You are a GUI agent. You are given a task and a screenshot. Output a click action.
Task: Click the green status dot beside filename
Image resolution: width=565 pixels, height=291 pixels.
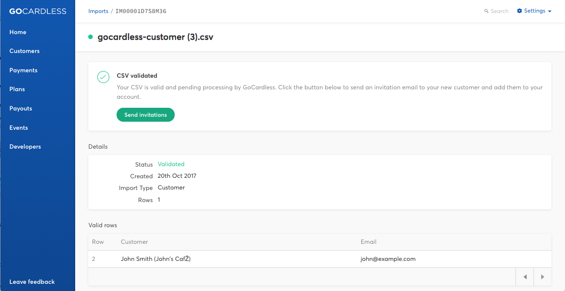90,37
